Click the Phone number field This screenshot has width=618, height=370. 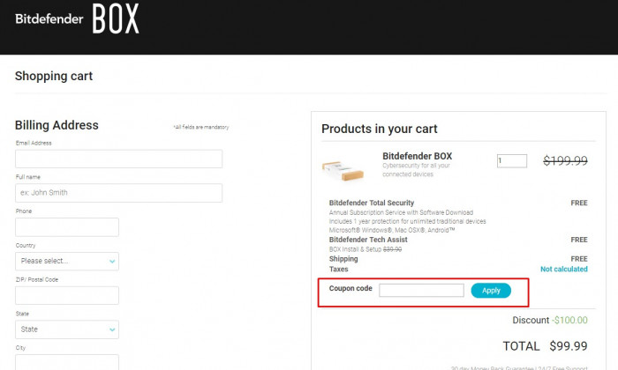tap(67, 227)
